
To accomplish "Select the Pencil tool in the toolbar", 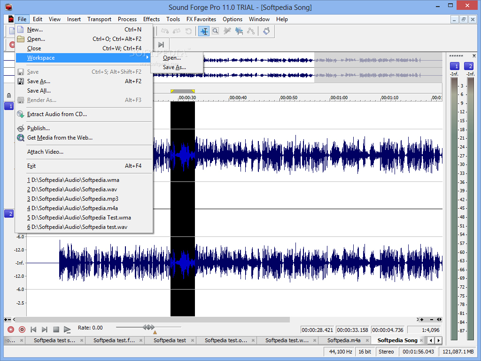I will [x=227, y=31].
